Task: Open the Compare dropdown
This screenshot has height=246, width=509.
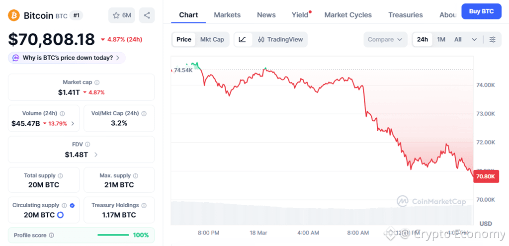Action: (x=385, y=39)
